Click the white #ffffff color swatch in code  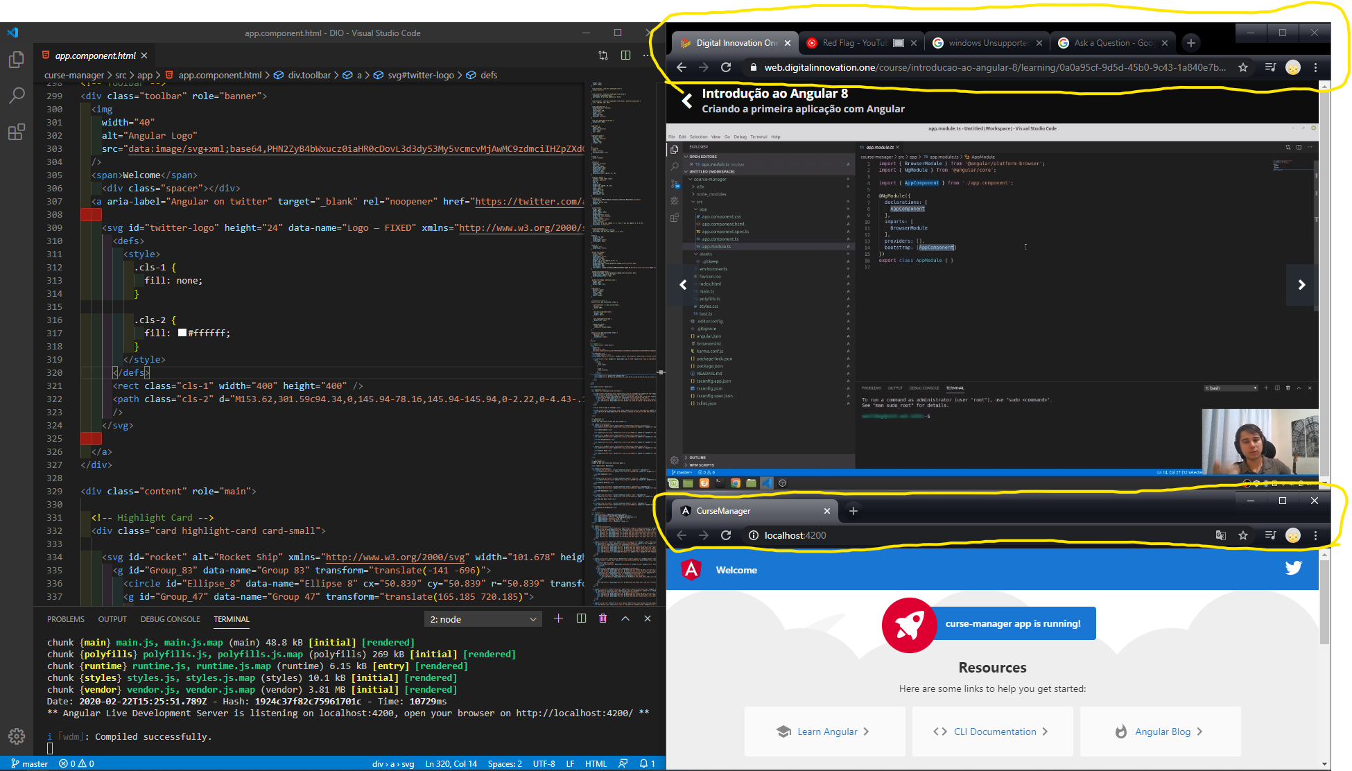(182, 333)
